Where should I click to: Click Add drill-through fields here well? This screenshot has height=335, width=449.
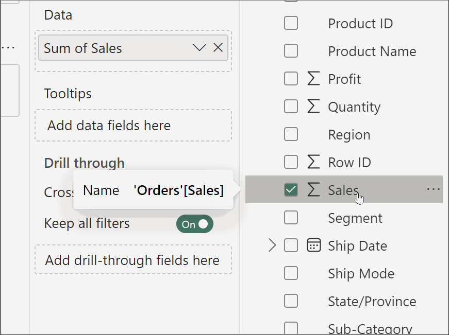pyautogui.click(x=133, y=260)
